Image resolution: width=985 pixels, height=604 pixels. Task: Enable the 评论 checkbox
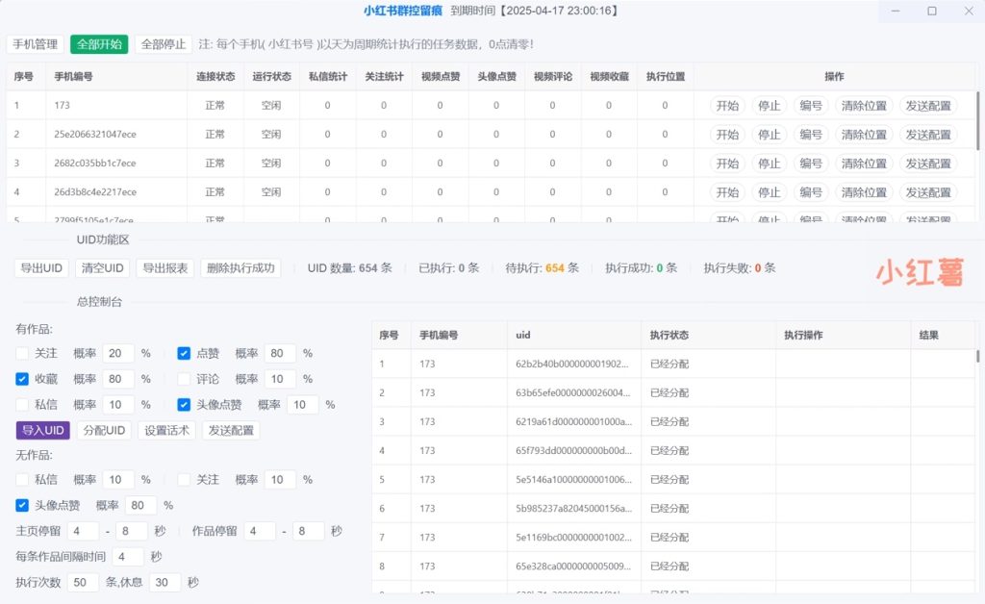[x=184, y=379]
